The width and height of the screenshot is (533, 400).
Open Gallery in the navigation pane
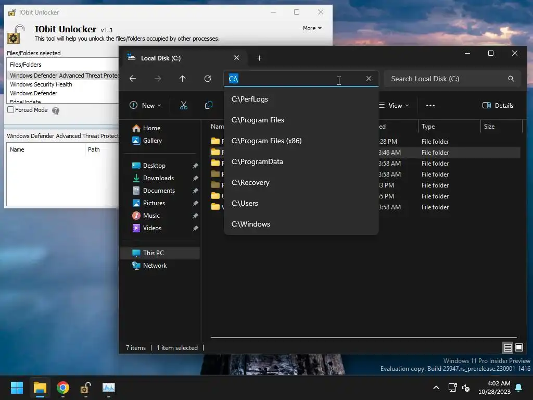(x=147, y=141)
